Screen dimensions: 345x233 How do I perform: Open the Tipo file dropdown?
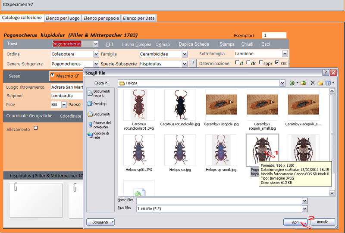pos(304,208)
